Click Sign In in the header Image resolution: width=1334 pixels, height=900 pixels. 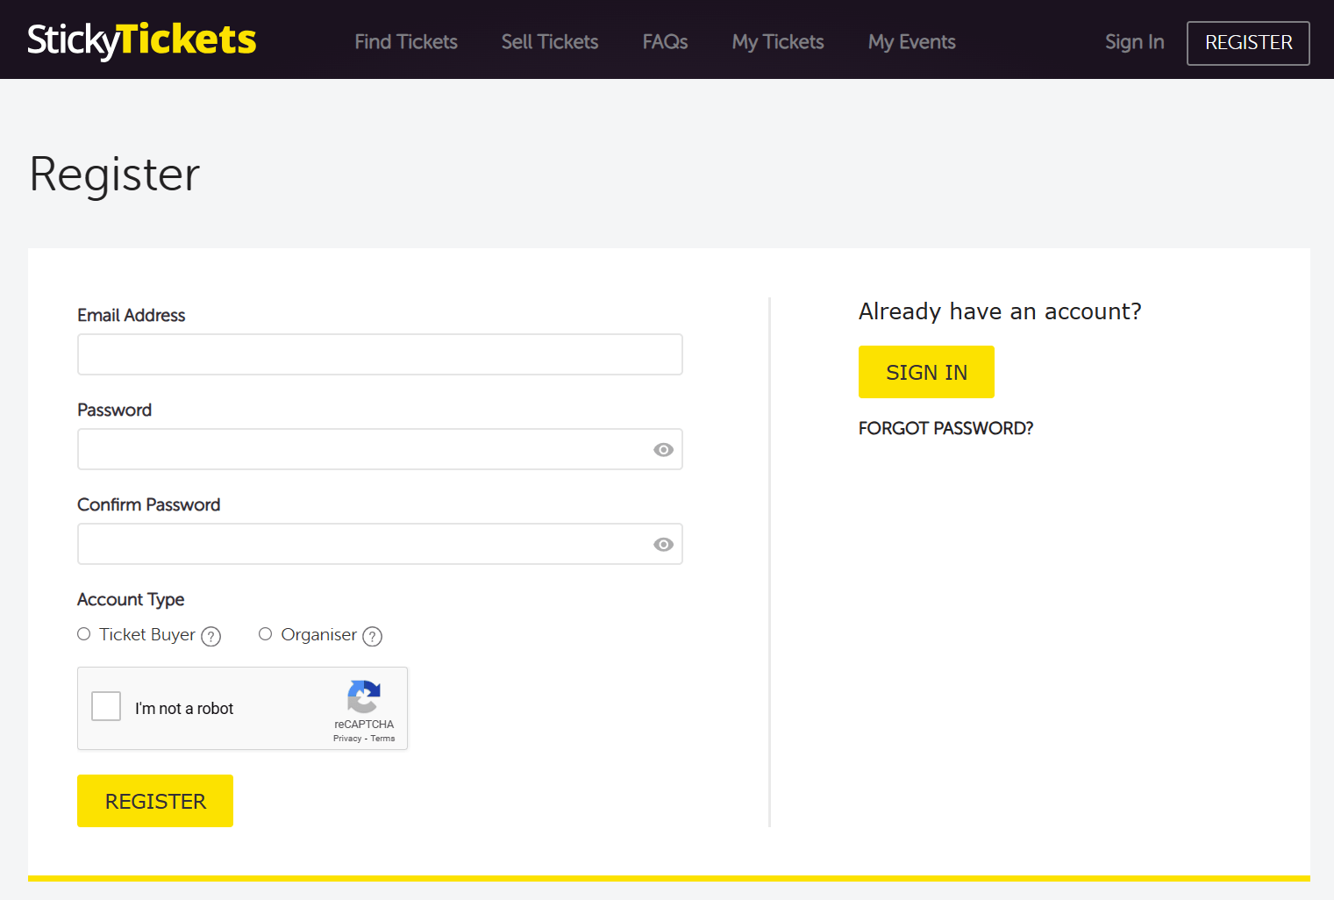coord(1135,42)
